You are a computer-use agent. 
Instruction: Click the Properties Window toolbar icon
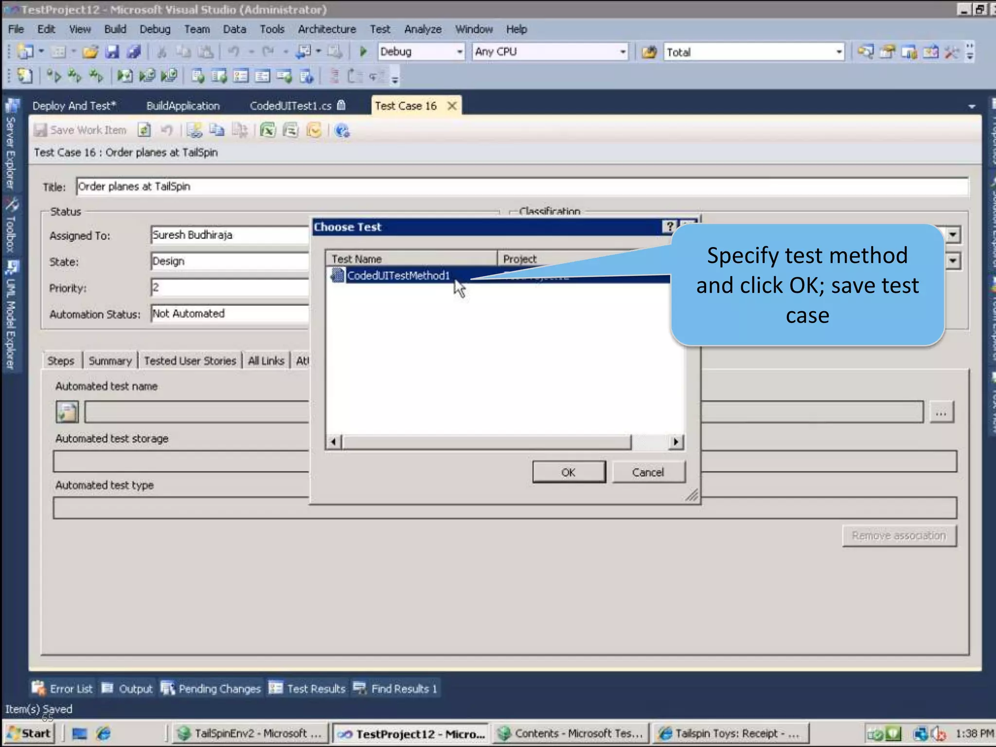[x=887, y=52]
